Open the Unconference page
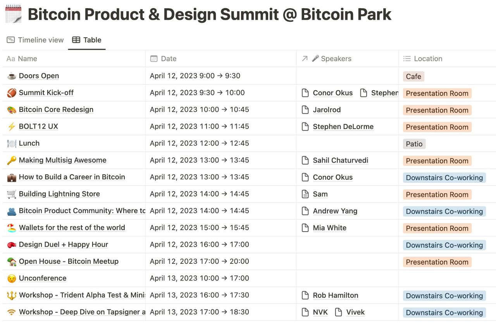Screen dimensions: 496x325 pyautogui.click(x=43, y=278)
